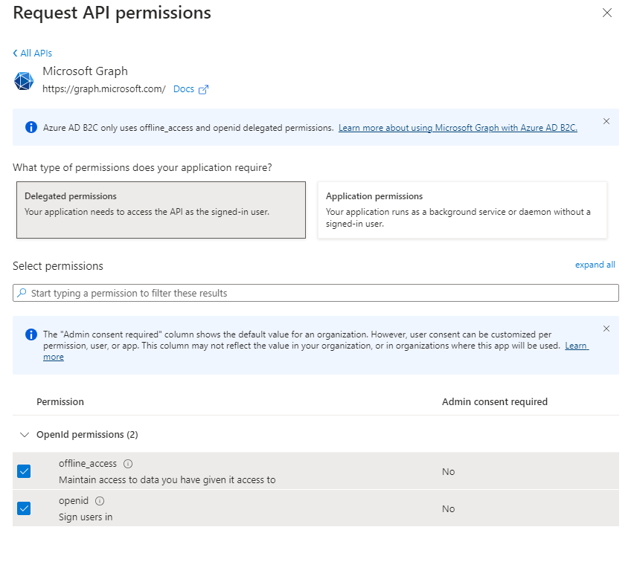This screenshot has width=634, height=582.
Task: Collapse the OpenId permissions section
Action: [x=25, y=434]
